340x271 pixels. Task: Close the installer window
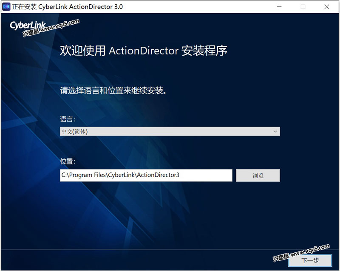327,7
